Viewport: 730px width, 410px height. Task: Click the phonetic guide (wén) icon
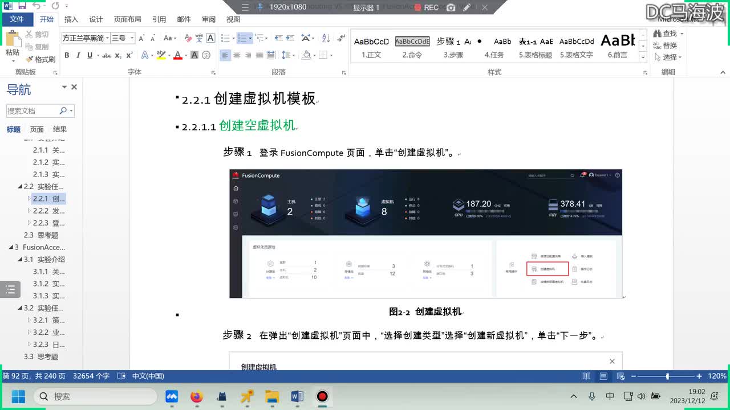pyautogui.click(x=199, y=38)
